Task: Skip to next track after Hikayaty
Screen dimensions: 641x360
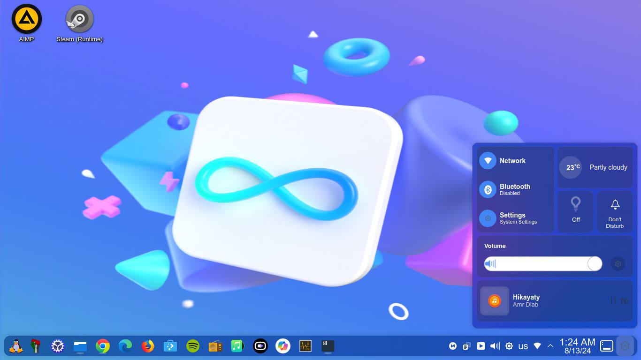Action: 625,301
